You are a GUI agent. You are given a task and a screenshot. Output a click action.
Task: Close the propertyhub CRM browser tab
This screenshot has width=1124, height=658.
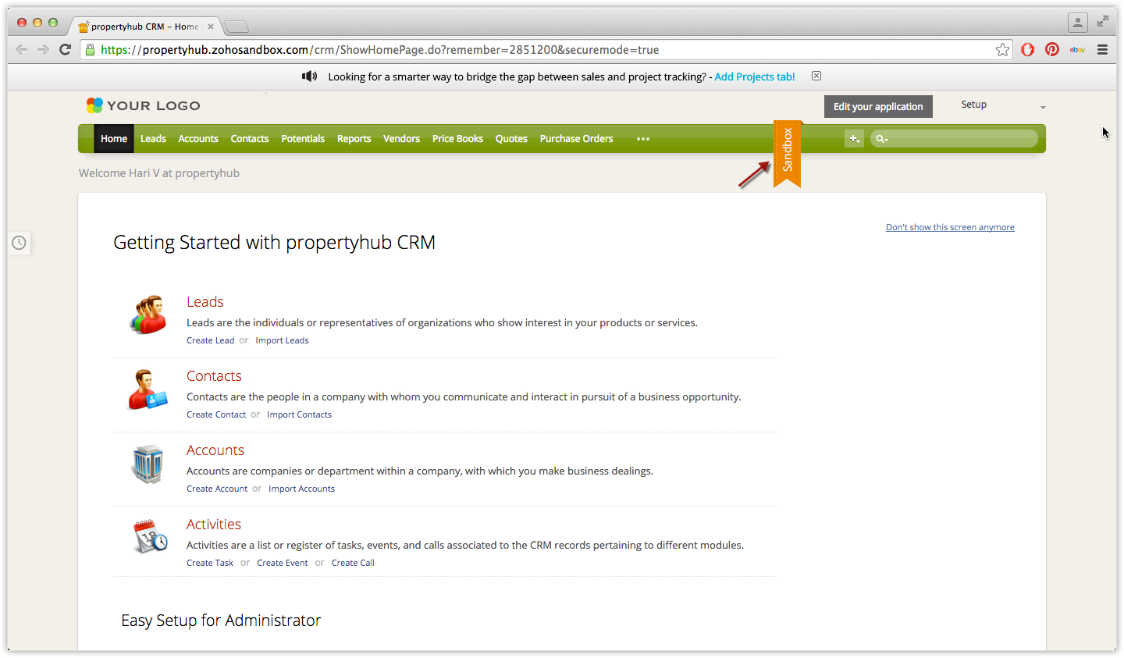[x=211, y=27]
